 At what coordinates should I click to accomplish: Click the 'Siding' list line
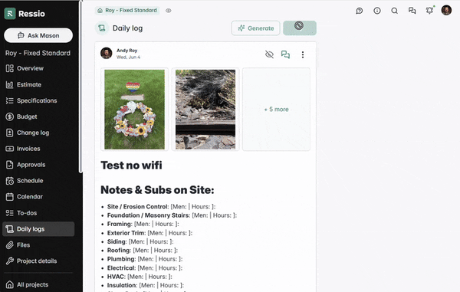click(x=140, y=241)
